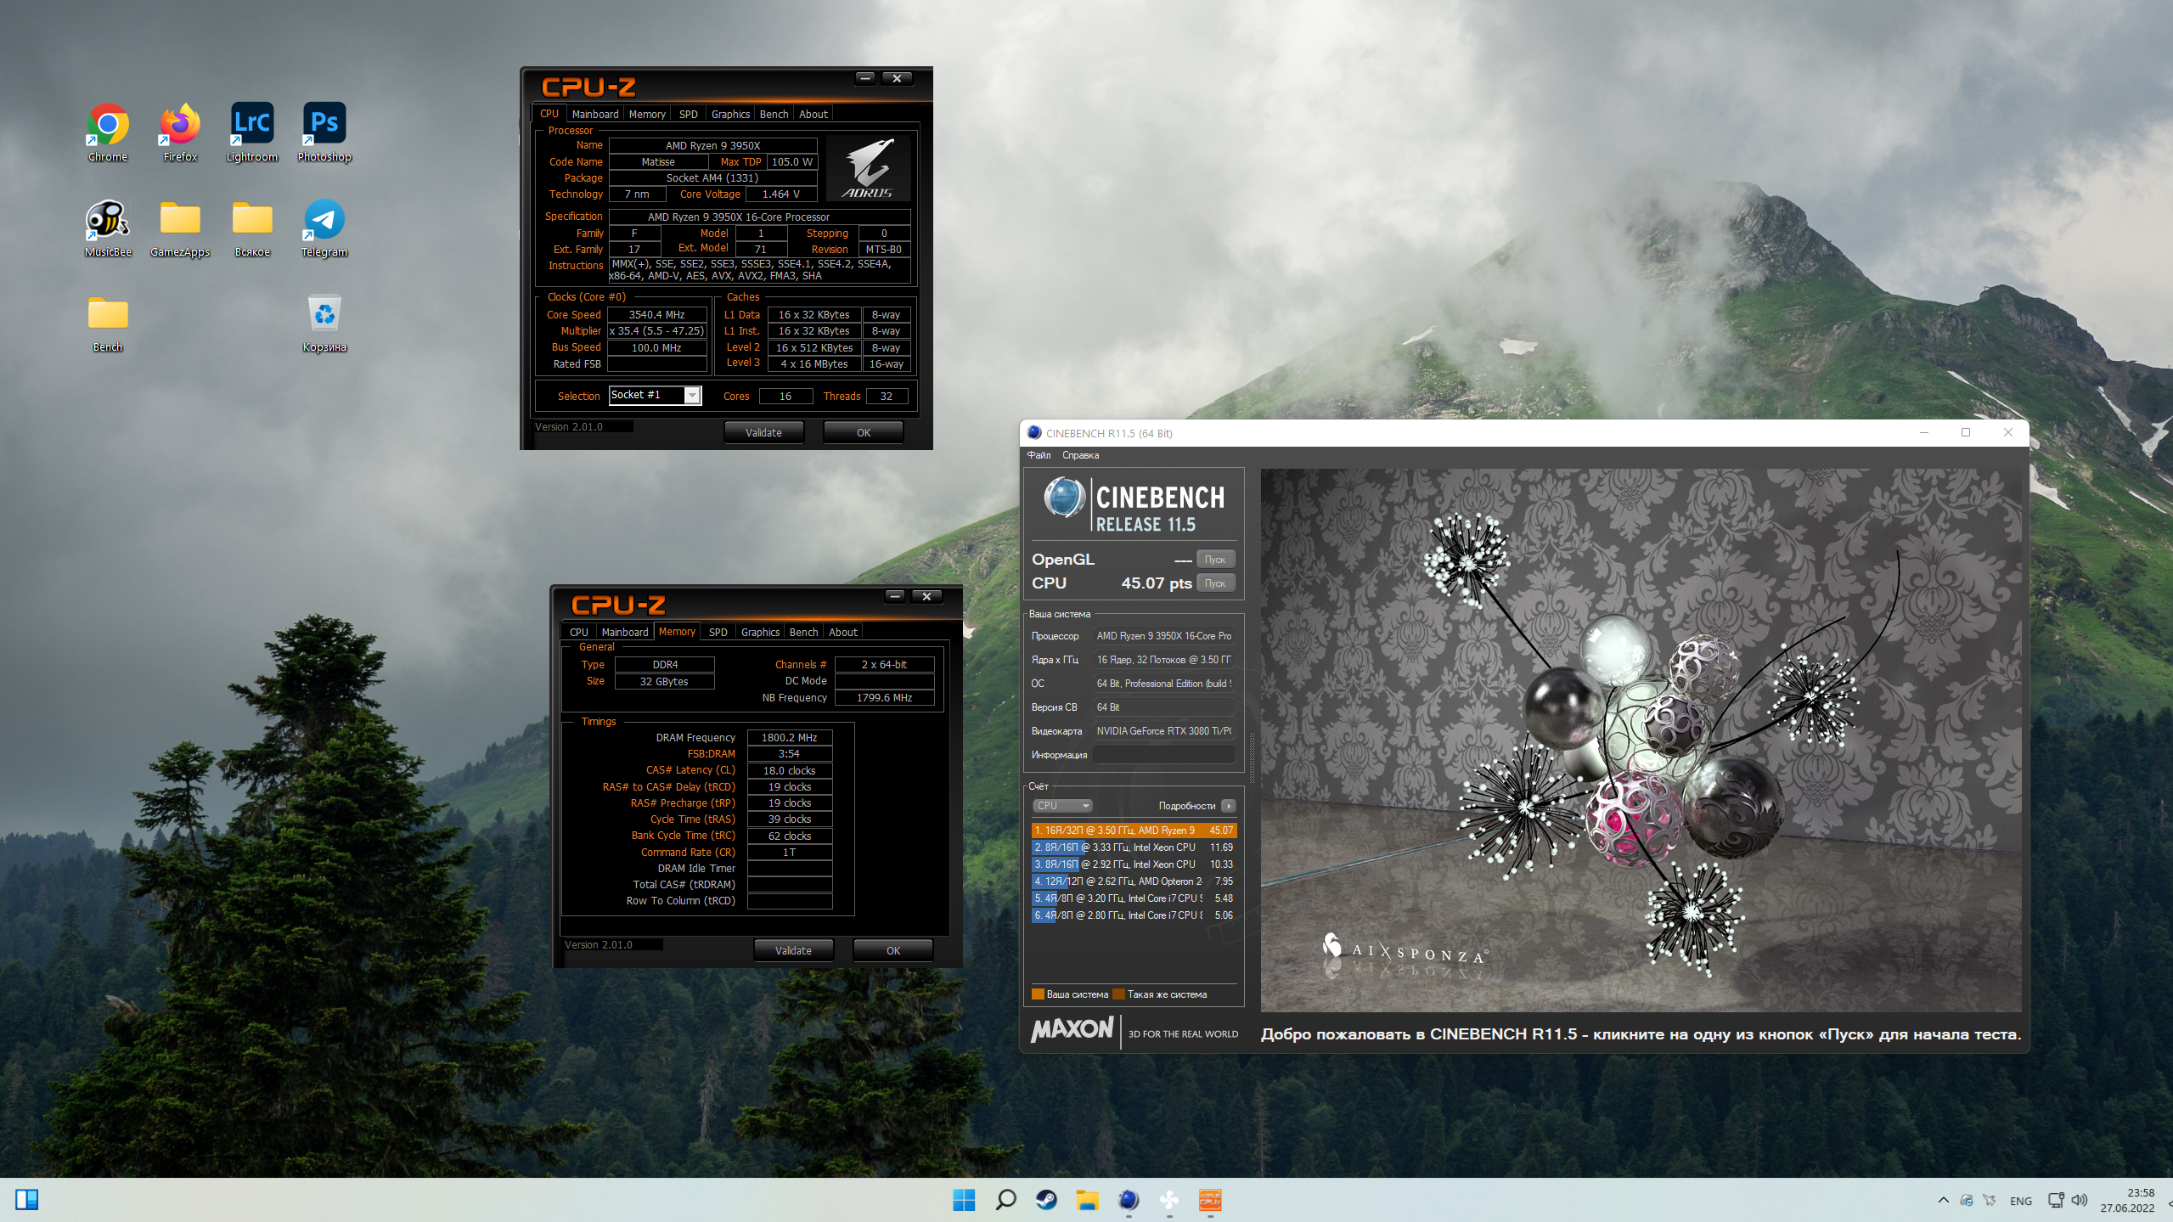Select the Intel Xeon 11.69 ranking row

tap(1134, 848)
